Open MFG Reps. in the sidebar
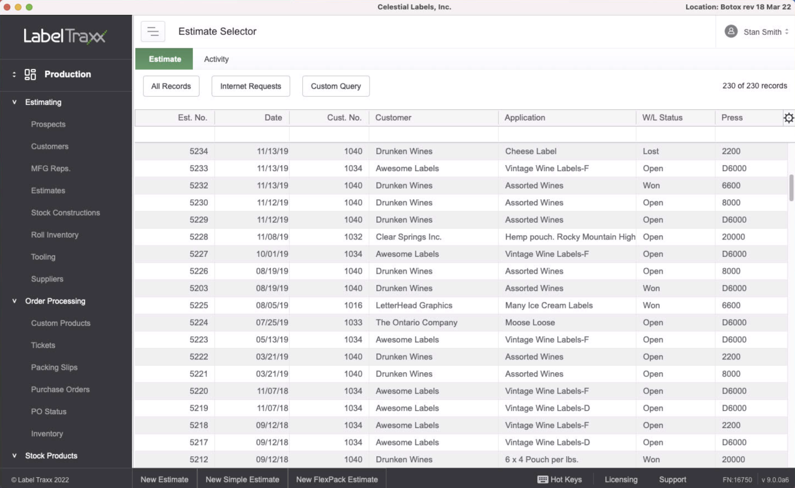This screenshot has width=795, height=488. coord(50,169)
